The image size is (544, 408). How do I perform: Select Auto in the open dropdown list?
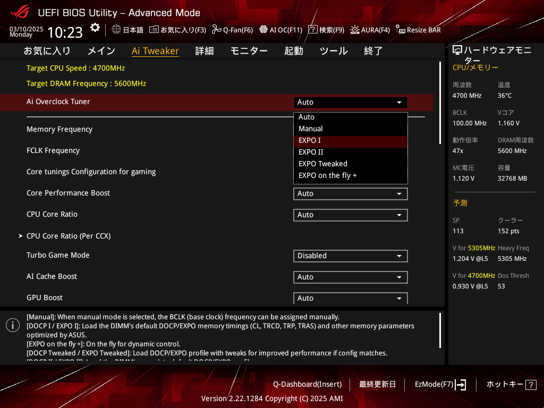tap(351, 117)
